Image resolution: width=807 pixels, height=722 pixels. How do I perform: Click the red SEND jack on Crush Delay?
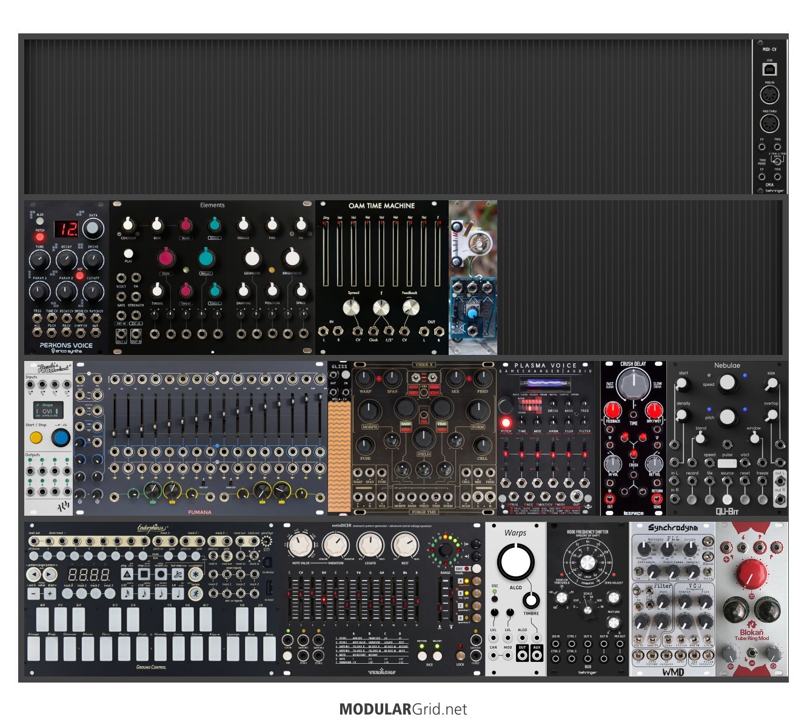point(657,498)
